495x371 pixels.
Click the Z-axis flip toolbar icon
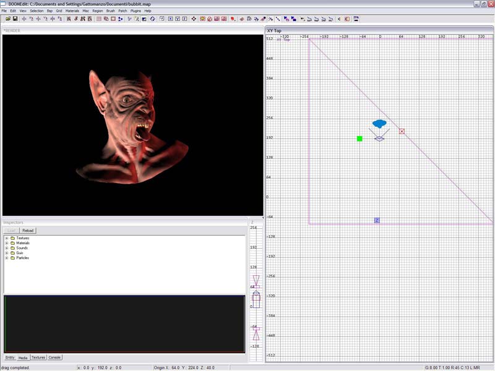pos(53,19)
